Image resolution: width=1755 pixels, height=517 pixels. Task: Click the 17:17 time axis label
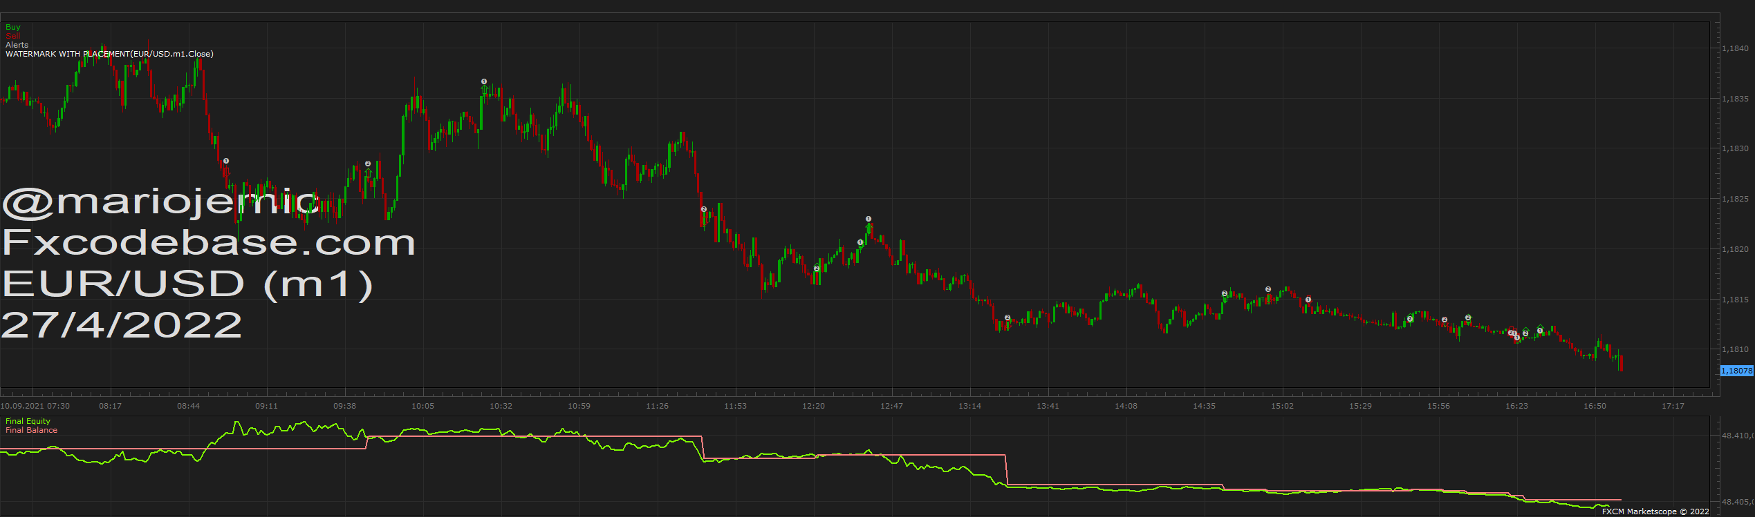click(x=1673, y=406)
